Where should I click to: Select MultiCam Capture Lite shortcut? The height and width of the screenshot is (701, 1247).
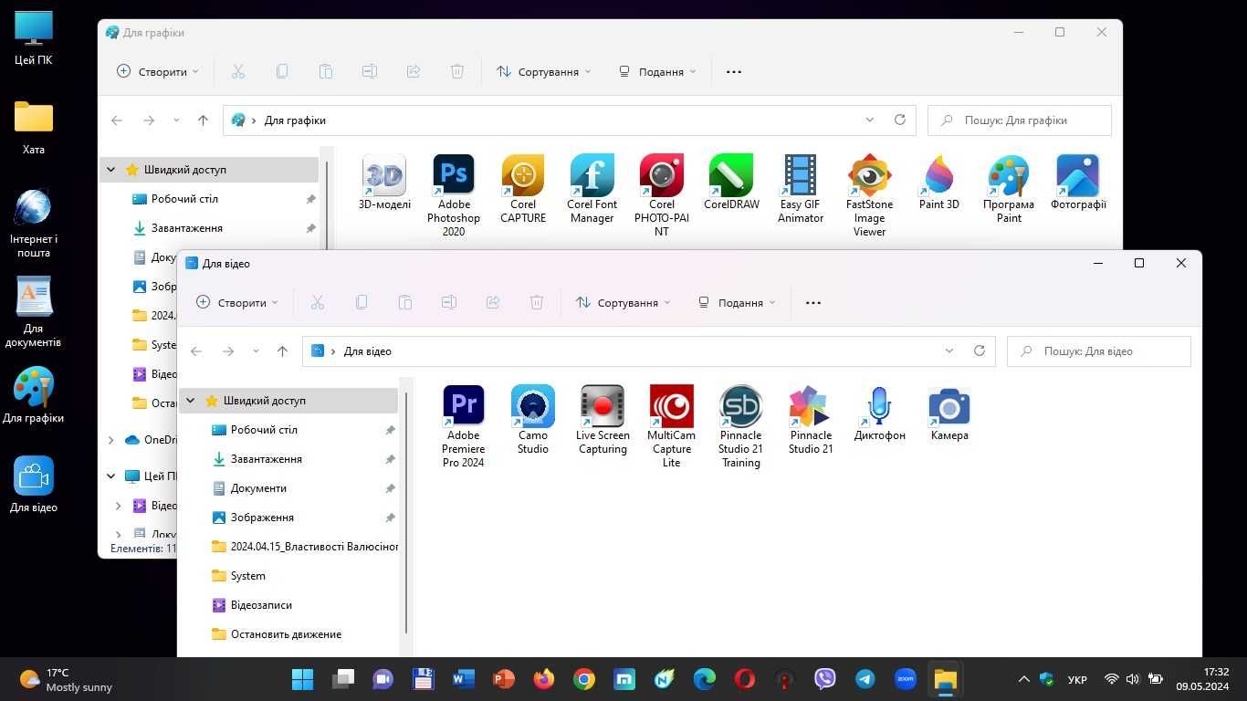click(x=672, y=426)
